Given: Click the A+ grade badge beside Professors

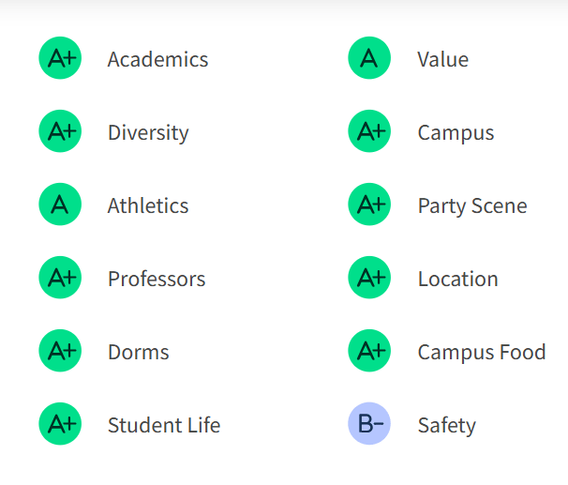Looking at the screenshot, I should tap(60, 279).
